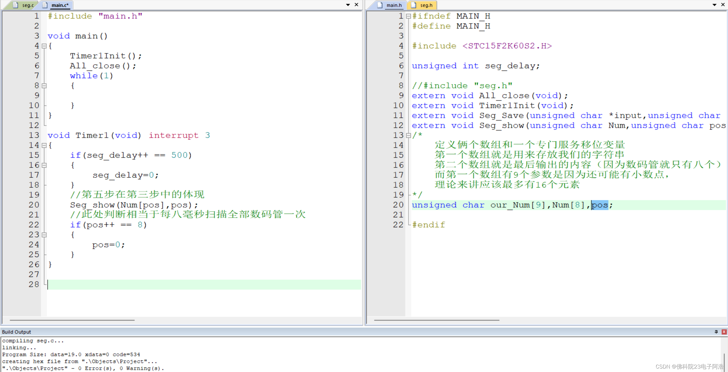The image size is (728, 372).
Task: Close the right editor pane tab
Action: [x=723, y=5]
